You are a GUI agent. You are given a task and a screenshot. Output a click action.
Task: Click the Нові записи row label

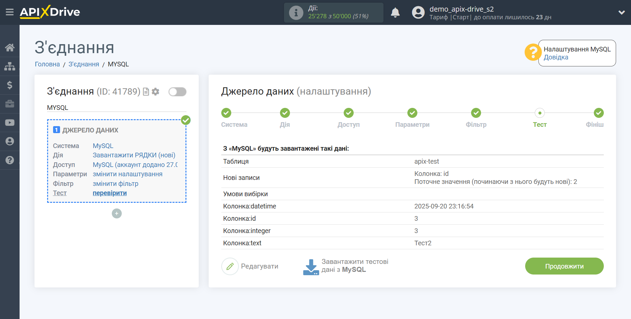[x=241, y=178]
